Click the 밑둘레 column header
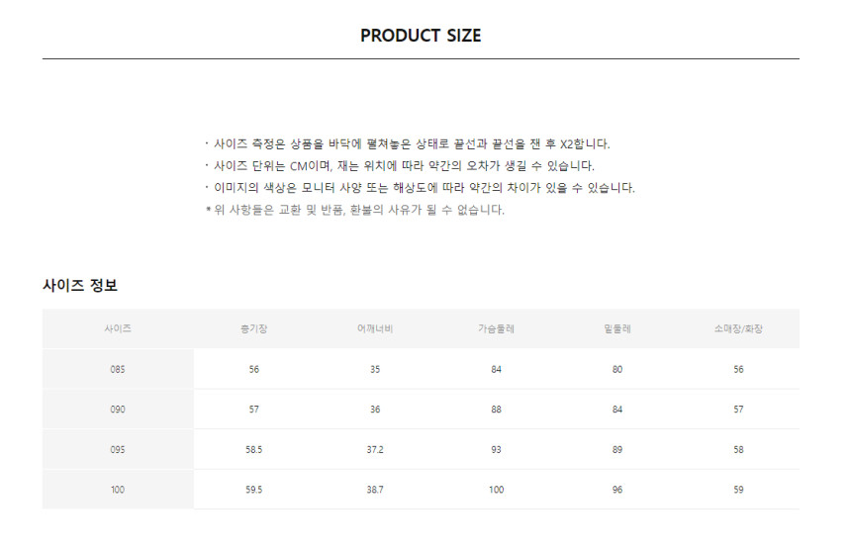 point(617,328)
